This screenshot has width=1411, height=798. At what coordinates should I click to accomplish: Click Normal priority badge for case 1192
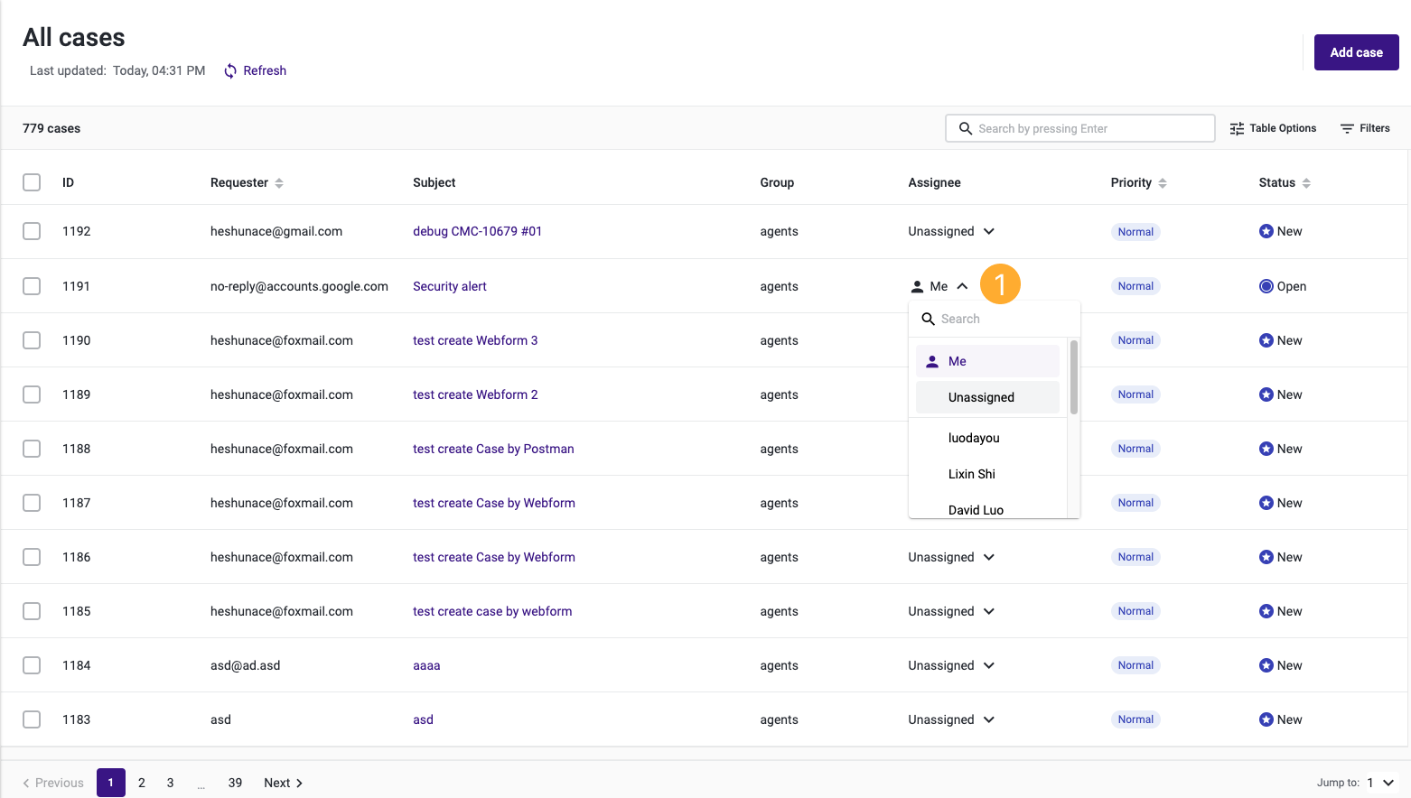coord(1135,232)
